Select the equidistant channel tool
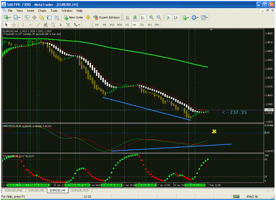Image resolution: width=276 pixels, height=200 pixels. click(x=45, y=25)
